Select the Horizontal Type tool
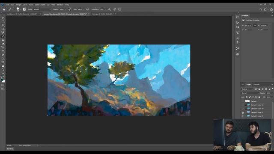 pos(3,51)
